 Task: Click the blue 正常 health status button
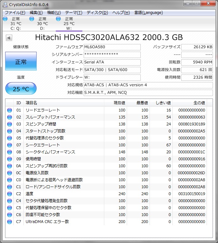coord(21,62)
